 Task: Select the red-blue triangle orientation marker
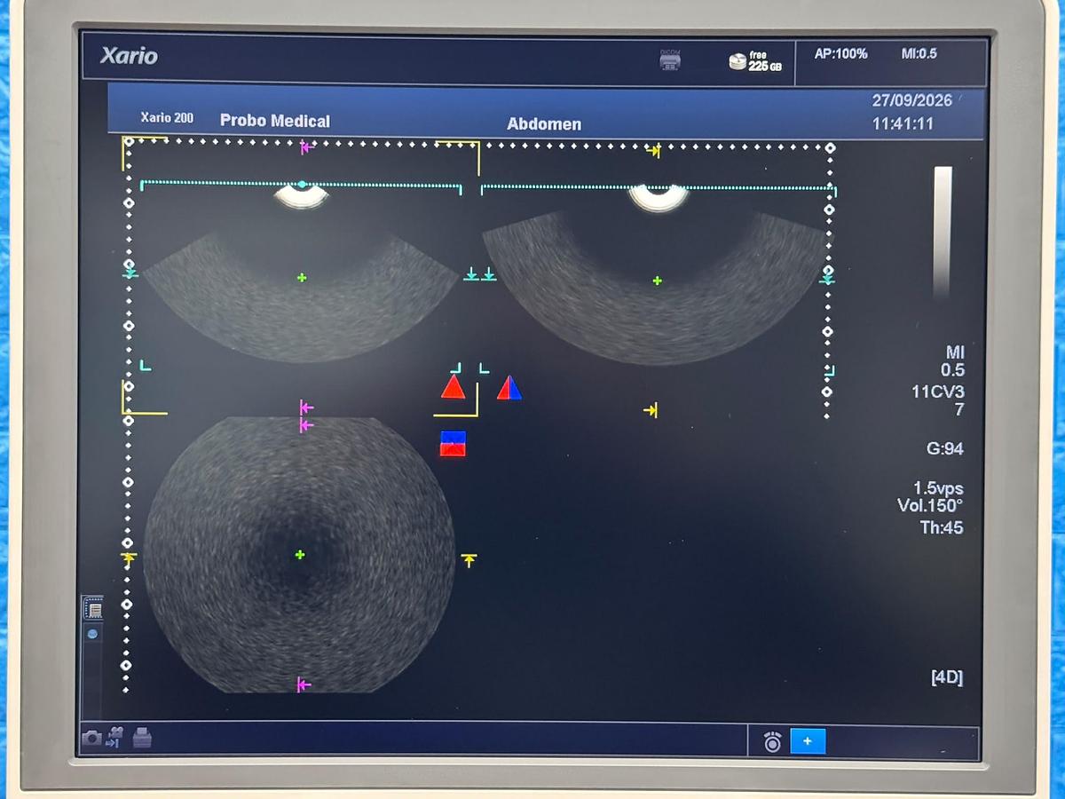click(509, 387)
